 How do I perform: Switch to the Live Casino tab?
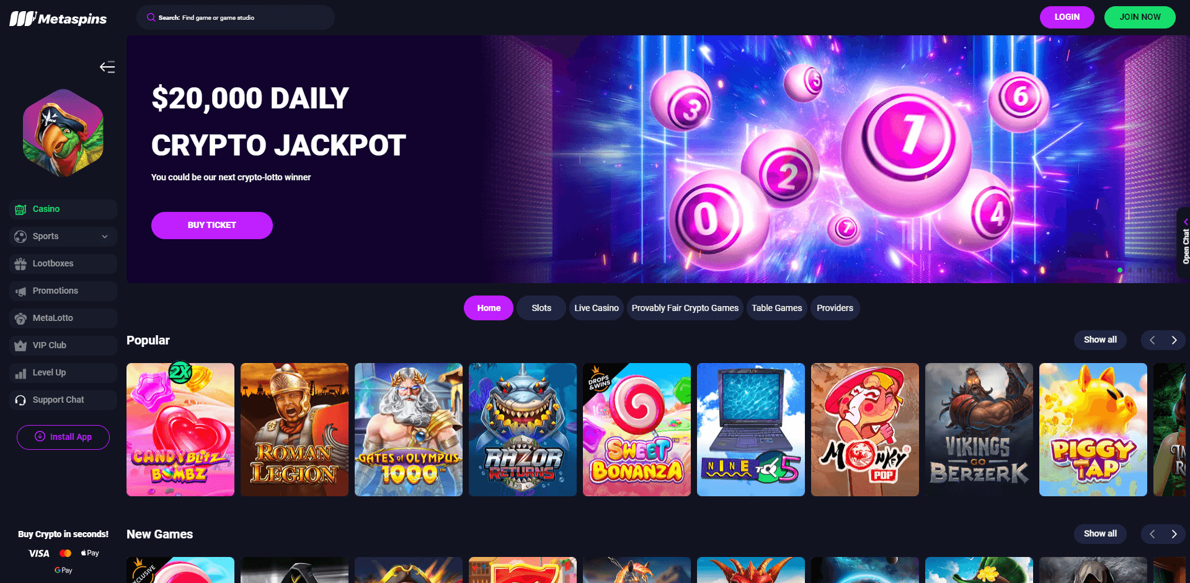(x=597, y=308)
